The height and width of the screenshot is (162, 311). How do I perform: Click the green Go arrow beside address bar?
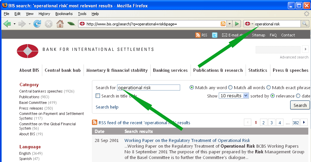[x=237, y=24]
